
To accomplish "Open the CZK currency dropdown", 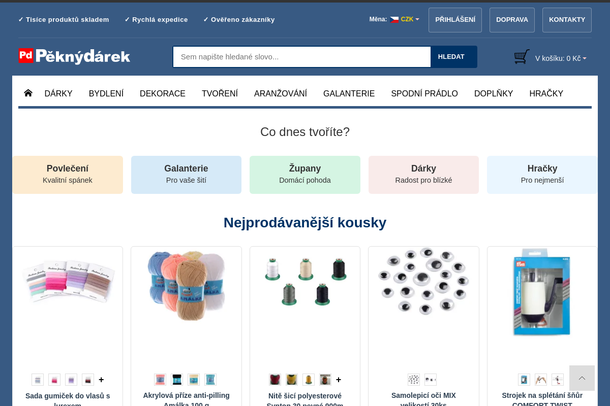I will tap(405, 19).
